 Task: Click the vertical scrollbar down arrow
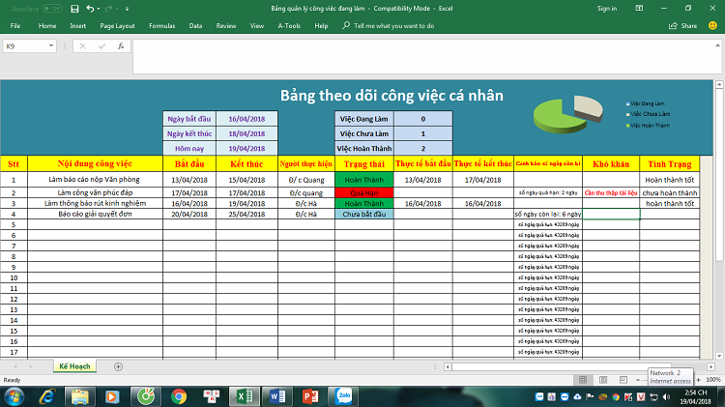click(719, 356)
